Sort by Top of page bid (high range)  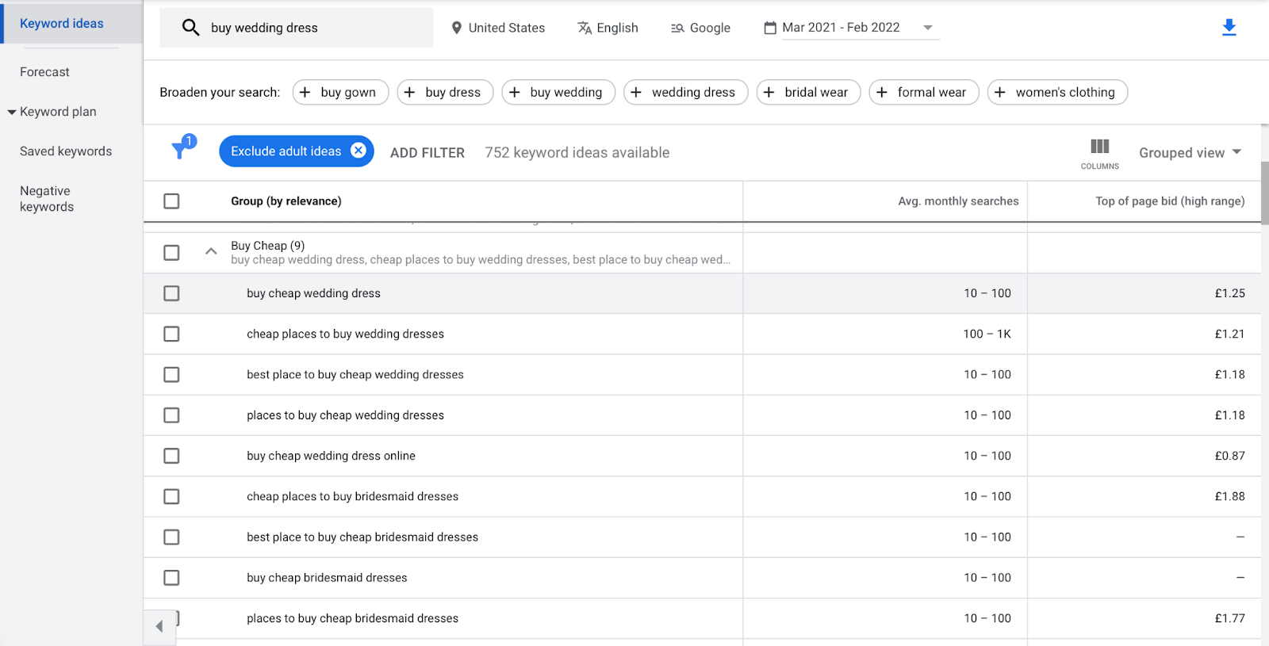[1170, 201]
